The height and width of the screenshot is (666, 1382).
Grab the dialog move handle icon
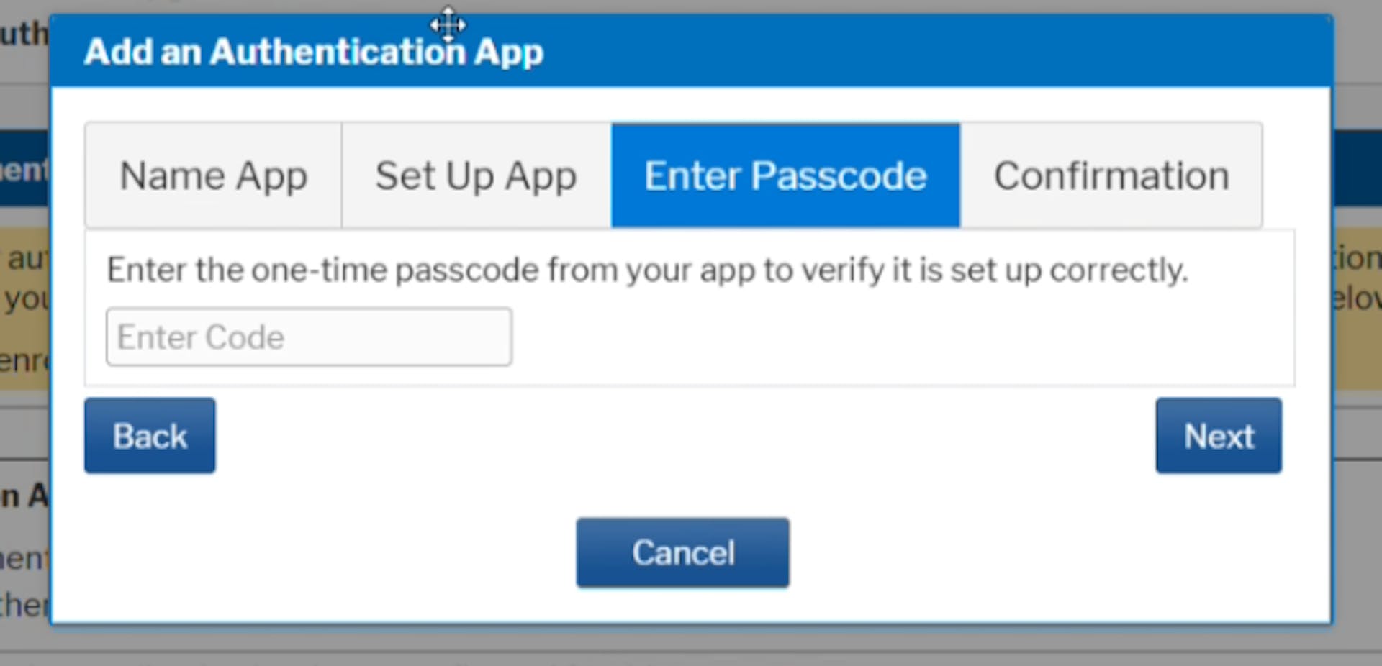(448, 24)
